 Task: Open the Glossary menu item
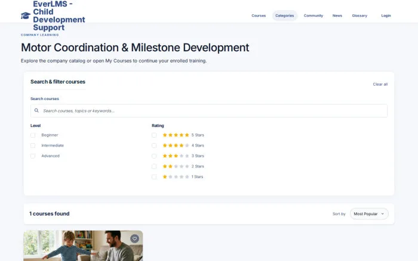point(359,15)
